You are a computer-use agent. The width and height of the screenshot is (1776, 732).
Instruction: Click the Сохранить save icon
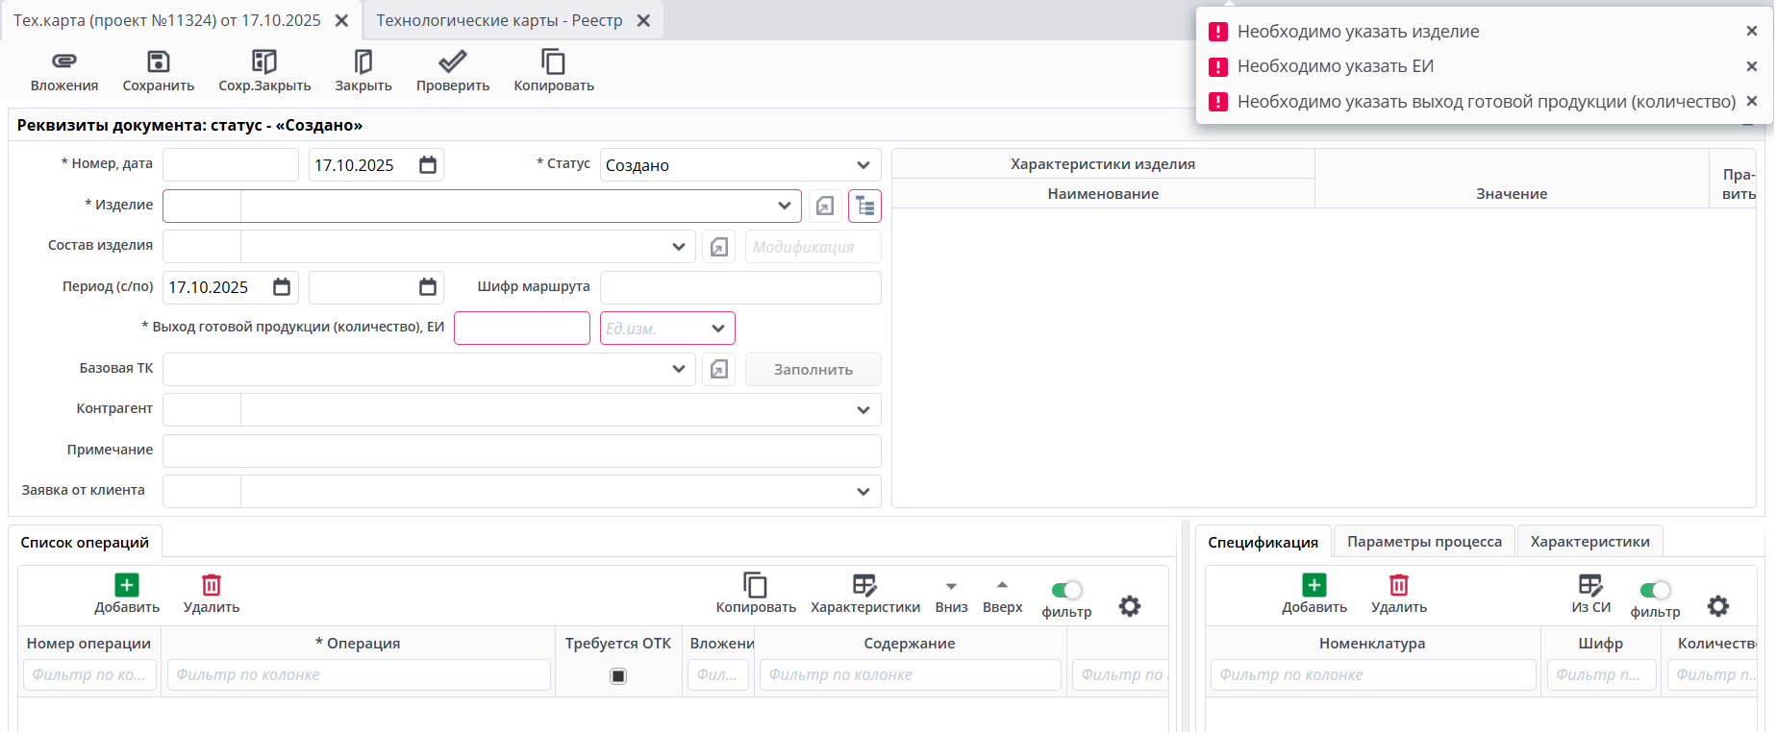click(x=158, y=61)
